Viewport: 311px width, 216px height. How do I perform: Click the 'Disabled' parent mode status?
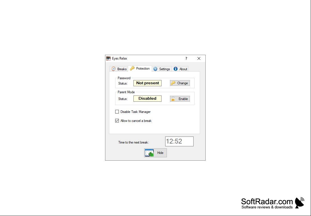click(x=147, y=99)
